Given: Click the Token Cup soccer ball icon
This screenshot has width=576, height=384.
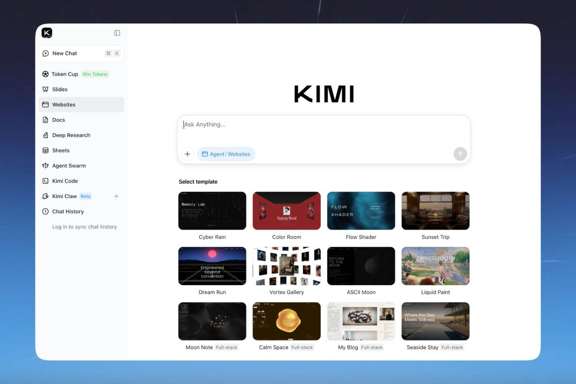Looking at the screenshot, I should point(45,74).
